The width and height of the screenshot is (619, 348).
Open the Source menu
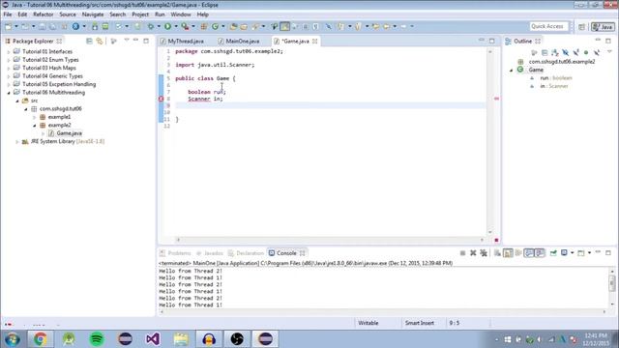click(x=68, y=14)
